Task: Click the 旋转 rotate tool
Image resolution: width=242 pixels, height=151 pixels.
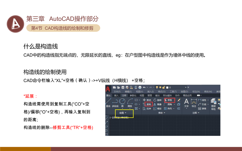Action: pos(157,100)
